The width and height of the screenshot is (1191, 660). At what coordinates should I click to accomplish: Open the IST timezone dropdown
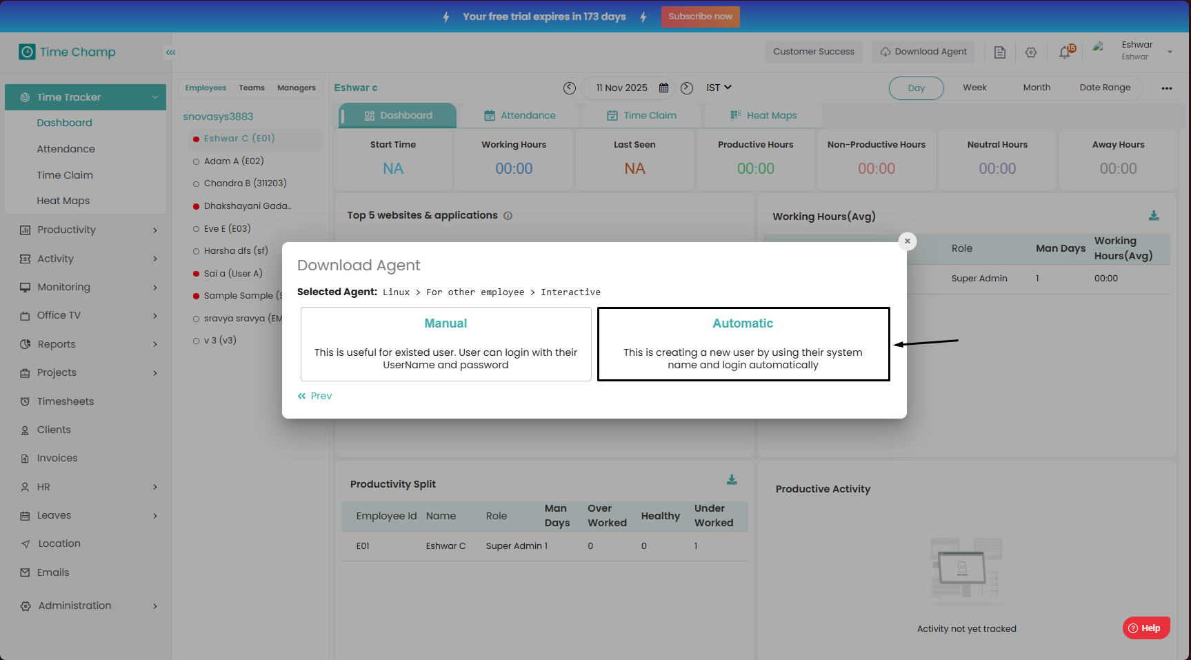coord(719,88)
